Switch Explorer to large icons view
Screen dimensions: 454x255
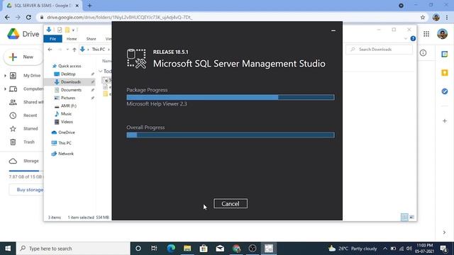411,217
